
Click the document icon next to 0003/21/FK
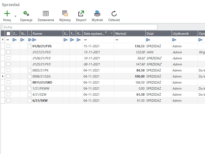click(30, 70)
